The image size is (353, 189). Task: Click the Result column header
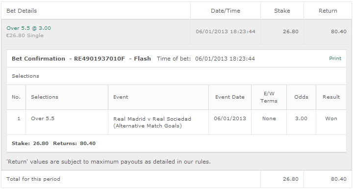(x=331, y=97)
